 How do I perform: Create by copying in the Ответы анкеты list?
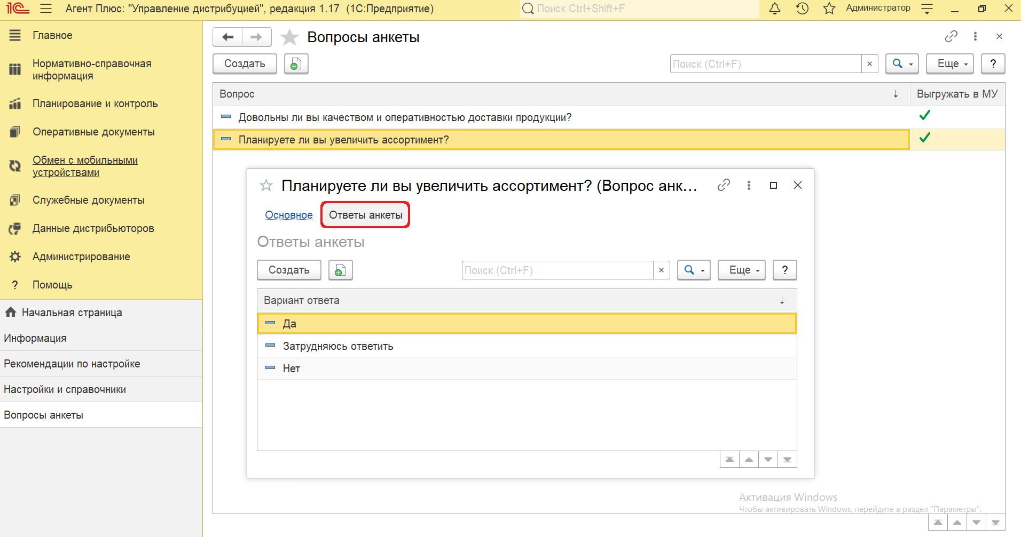340,270
